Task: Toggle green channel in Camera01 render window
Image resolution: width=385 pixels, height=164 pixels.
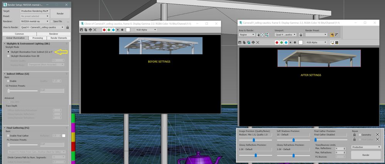Action: [x=281, y=42]
